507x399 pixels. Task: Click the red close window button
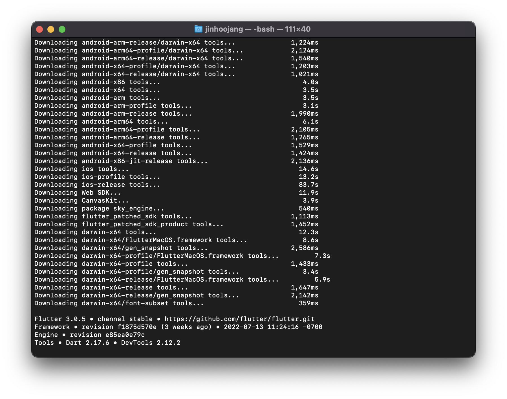click(39, 29)
